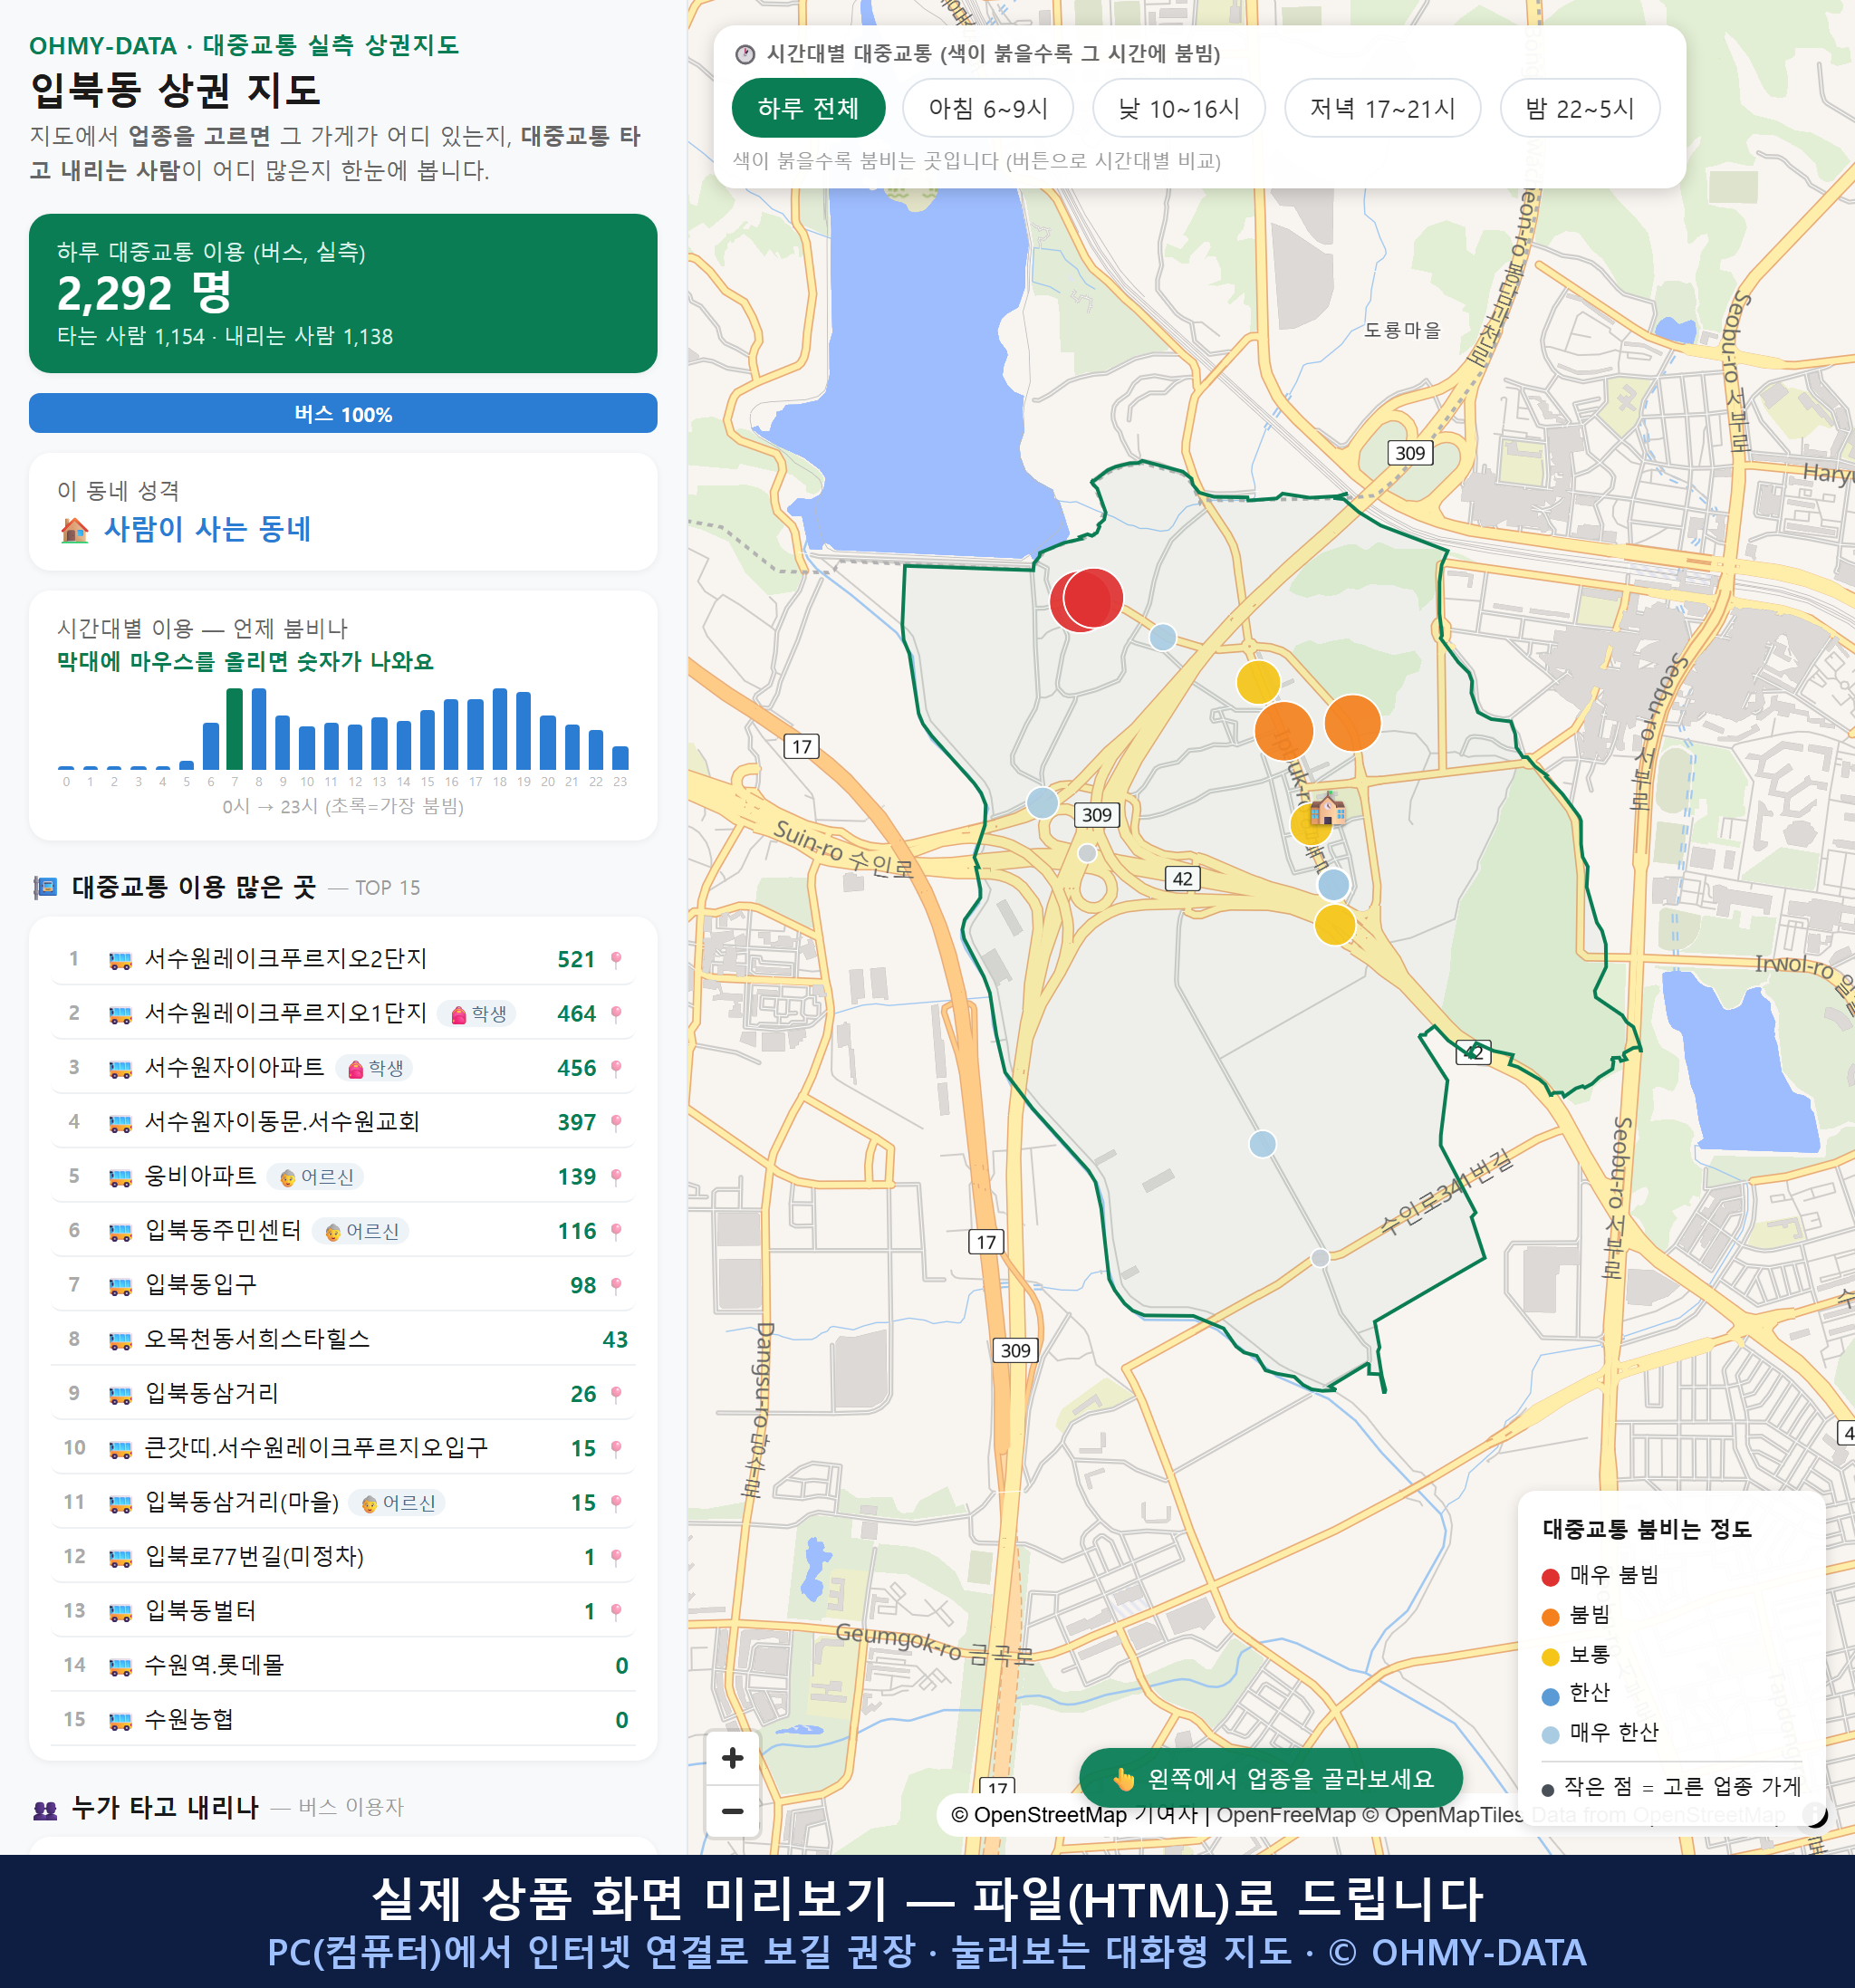Zoom in with the map plus button
Viewport: 1855px width, 1988px height.
point(732,1757)
